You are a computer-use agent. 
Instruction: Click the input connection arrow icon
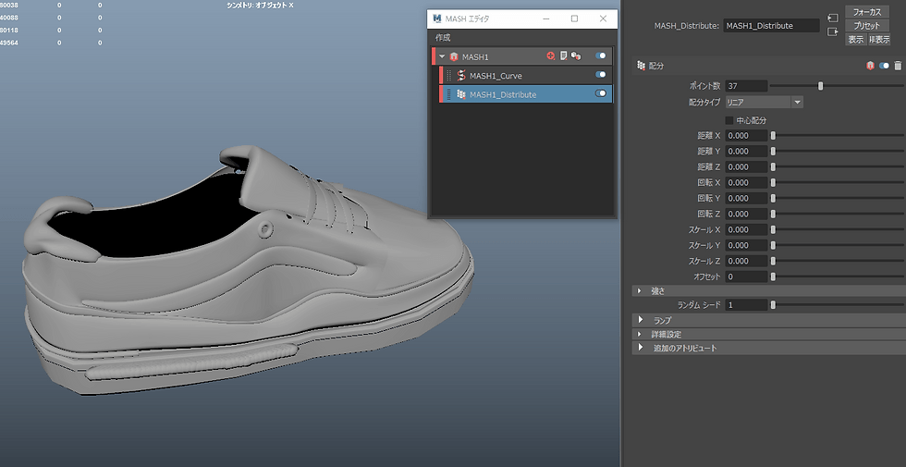click(x=833, y=18)
